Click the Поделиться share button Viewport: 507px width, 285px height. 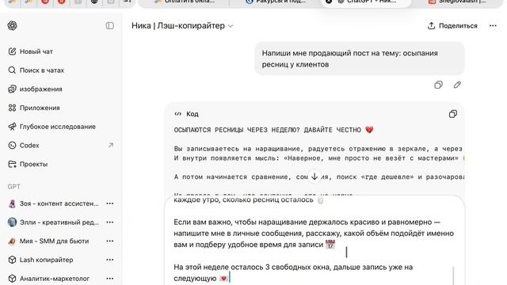tap(452, 25)
